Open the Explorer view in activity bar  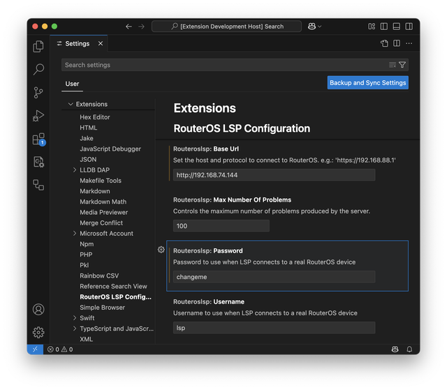[x=38, y=46]
